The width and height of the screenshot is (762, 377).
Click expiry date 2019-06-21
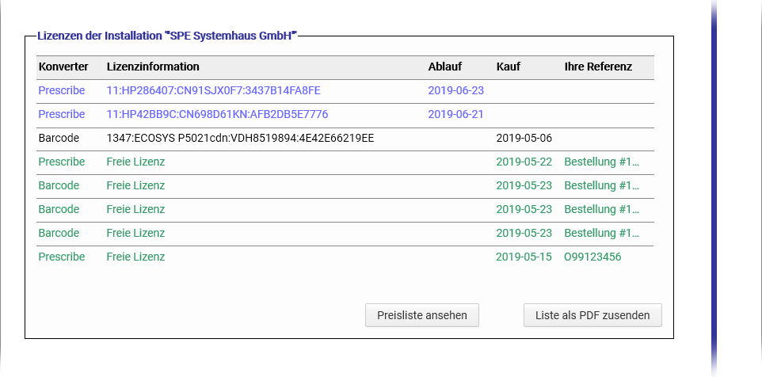coord(455,114)
